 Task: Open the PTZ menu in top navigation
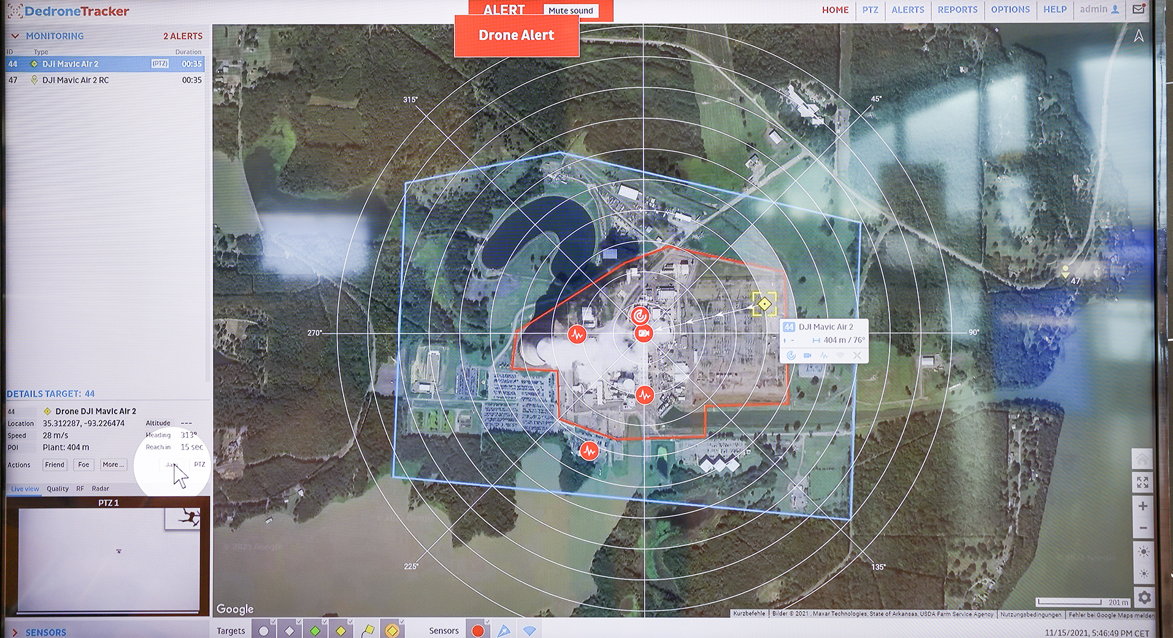tap(870, 10)
